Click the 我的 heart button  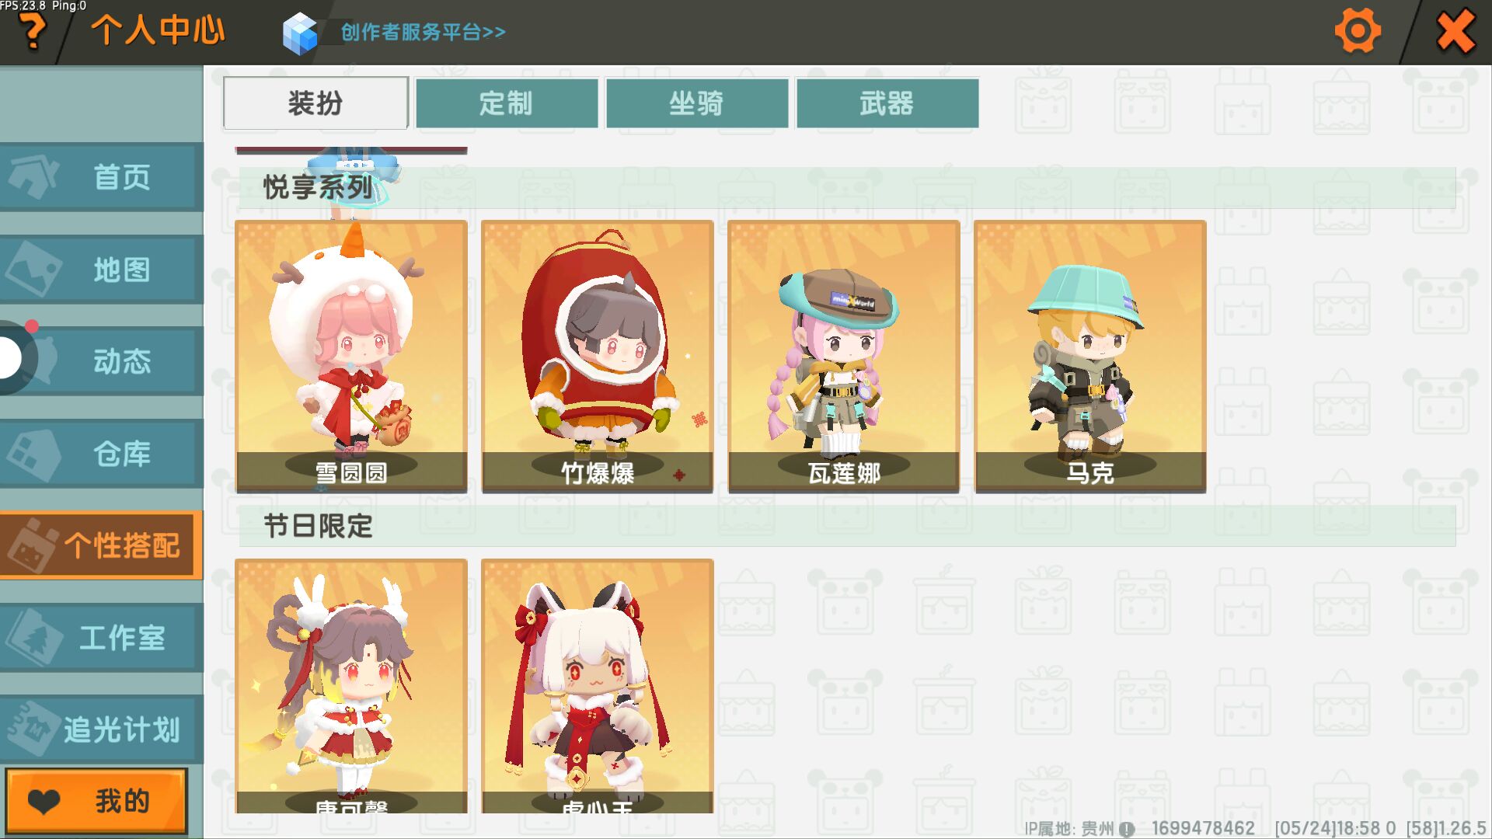[97, 801]
